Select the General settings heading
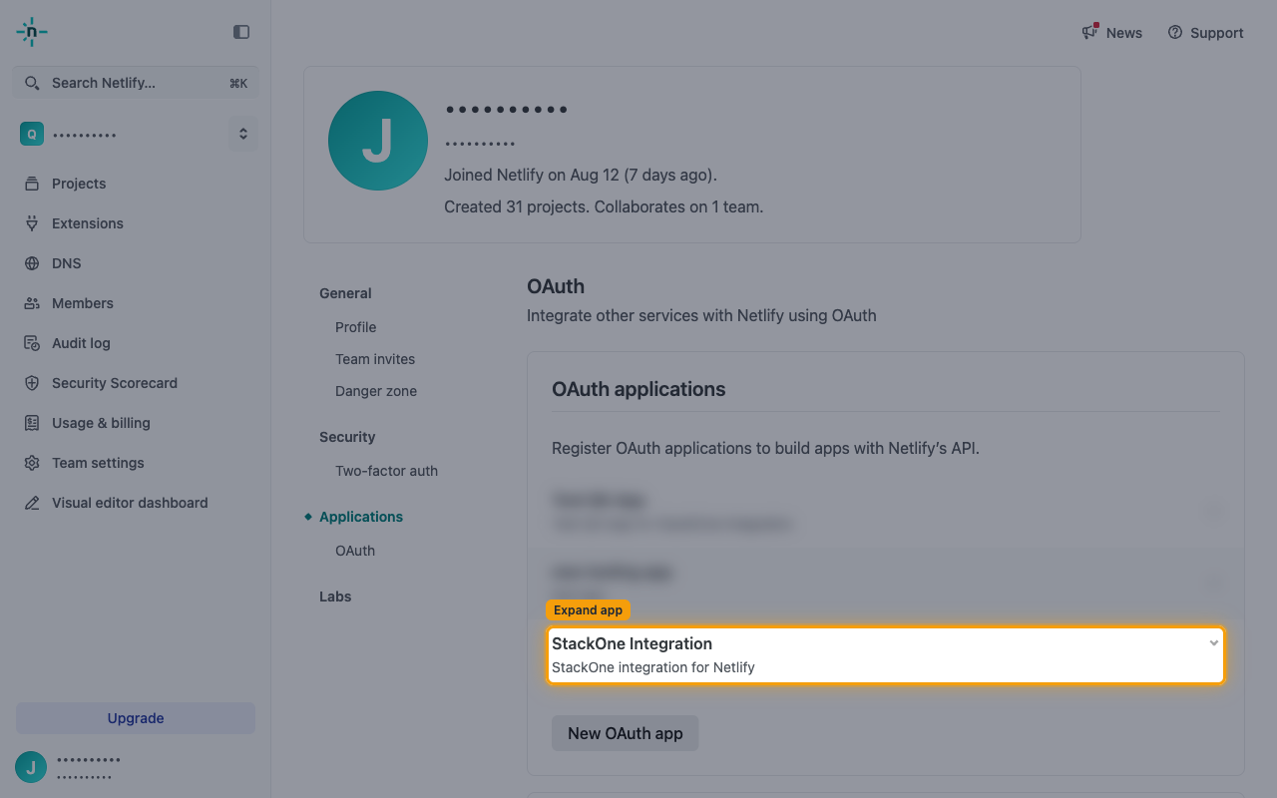This screenshot has height=798, width=1277. click(x=345, y=293)
